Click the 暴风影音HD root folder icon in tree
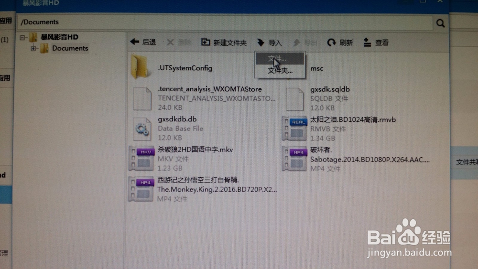This screenshot has height=269, width=478. click(x=33, y=37)
